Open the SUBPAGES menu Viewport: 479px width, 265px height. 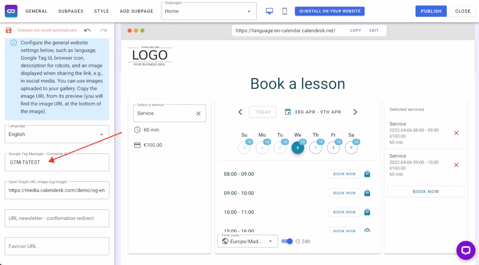point(71,11)
